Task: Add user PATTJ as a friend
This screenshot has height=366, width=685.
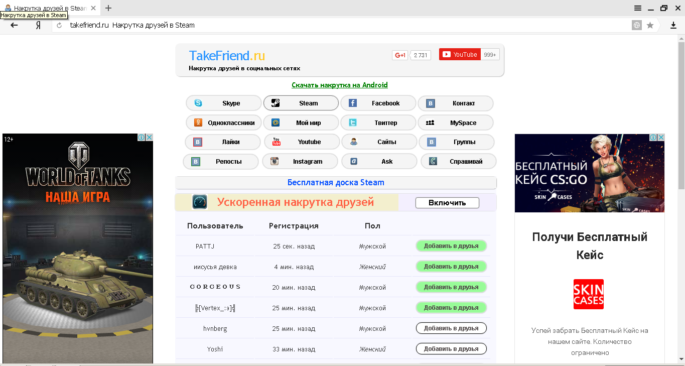Action: tap(451, 246)
